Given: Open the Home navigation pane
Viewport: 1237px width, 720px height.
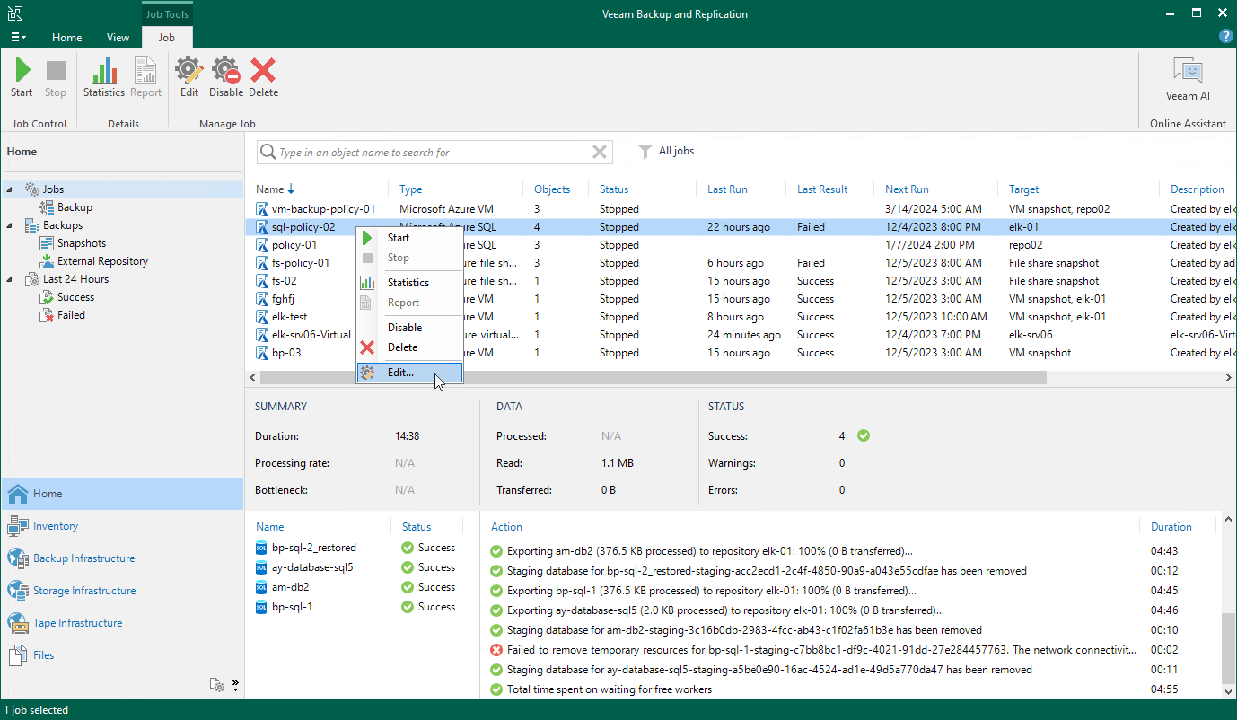Looking at the screenshot, I should coord(122,494).
